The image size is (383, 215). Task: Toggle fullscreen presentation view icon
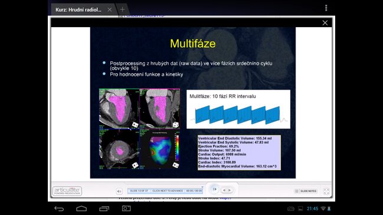pos(326,191)
